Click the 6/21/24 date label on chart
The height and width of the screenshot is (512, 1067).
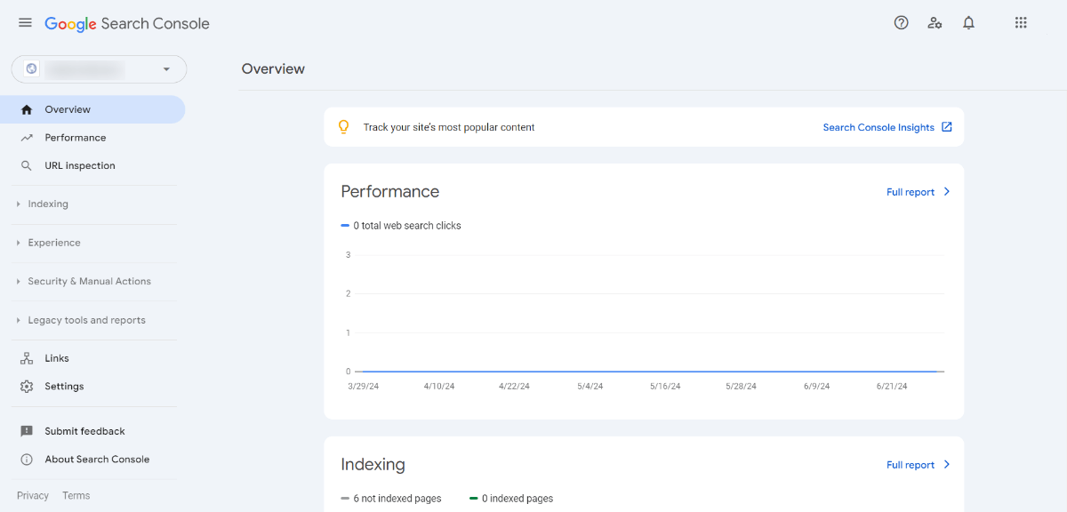click(x=892, y=387)
